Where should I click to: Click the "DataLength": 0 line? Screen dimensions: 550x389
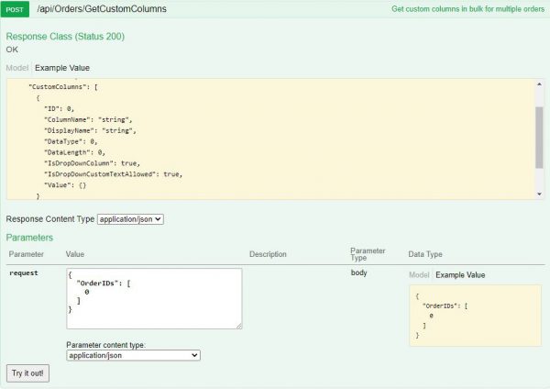coord(74,152)
